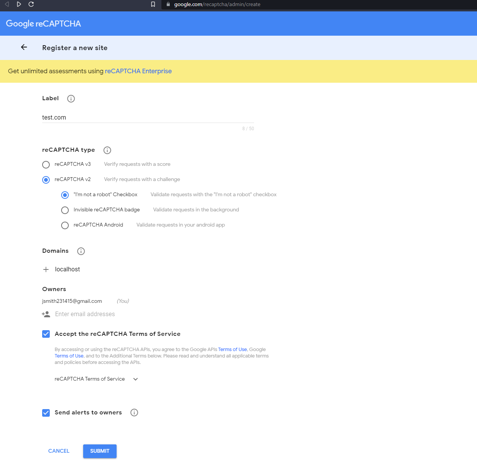Click the Label input containing test.com
477x463 pixels.
(x=148, y=118)
